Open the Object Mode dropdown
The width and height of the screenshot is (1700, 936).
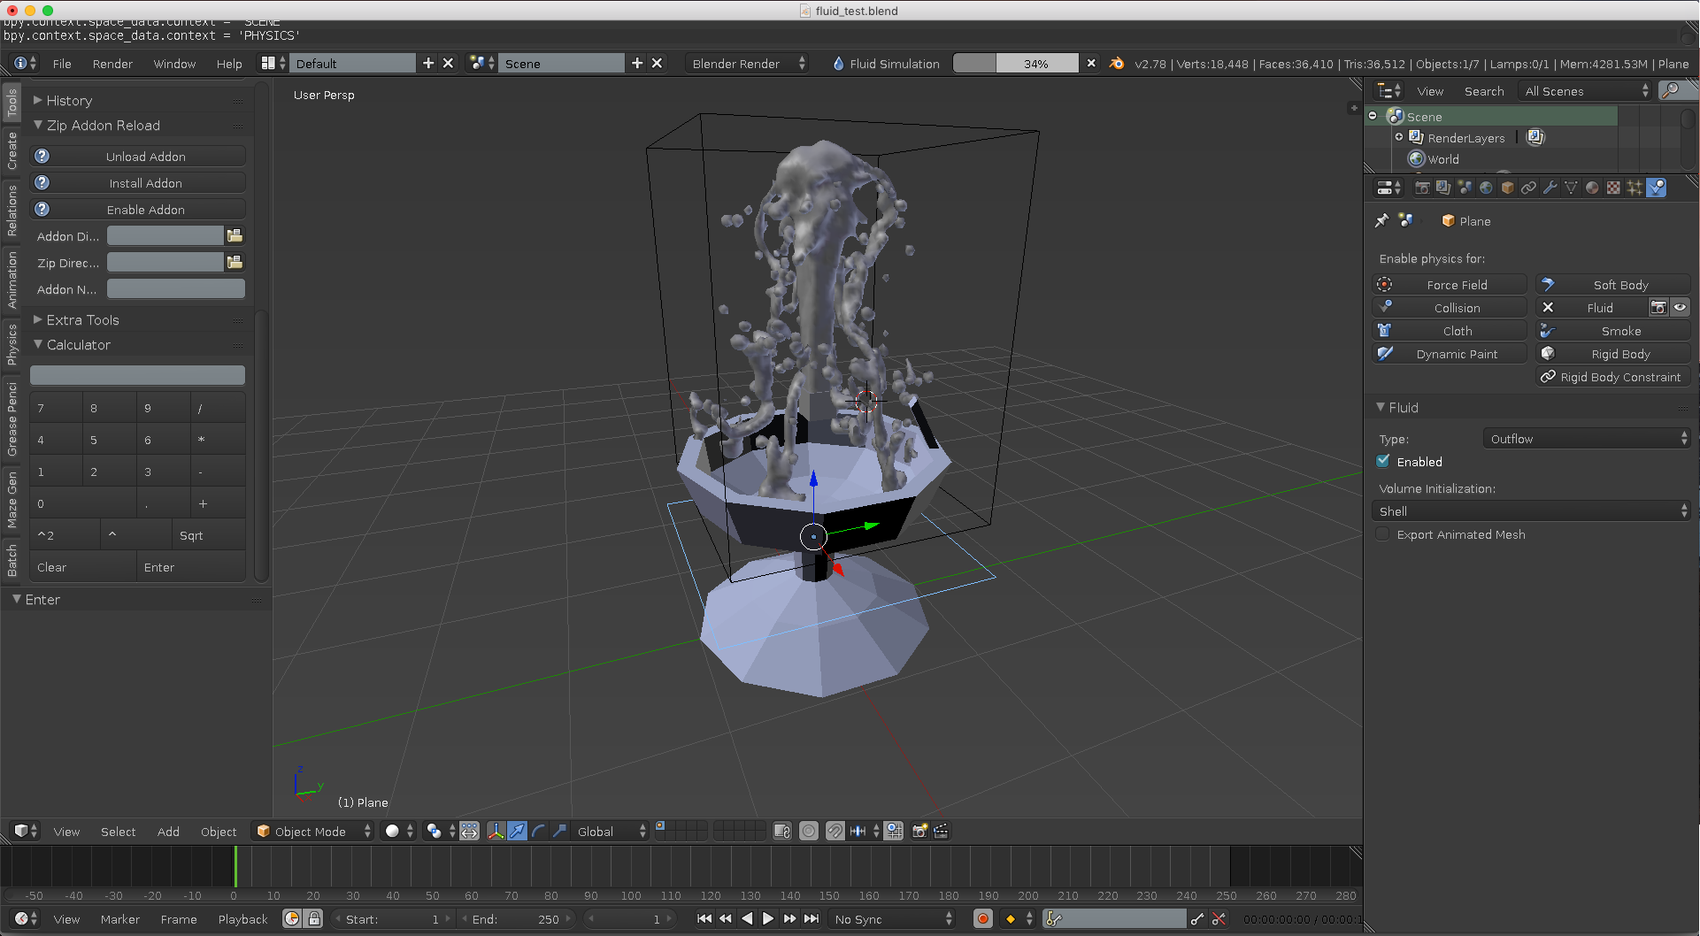(312, 831)
